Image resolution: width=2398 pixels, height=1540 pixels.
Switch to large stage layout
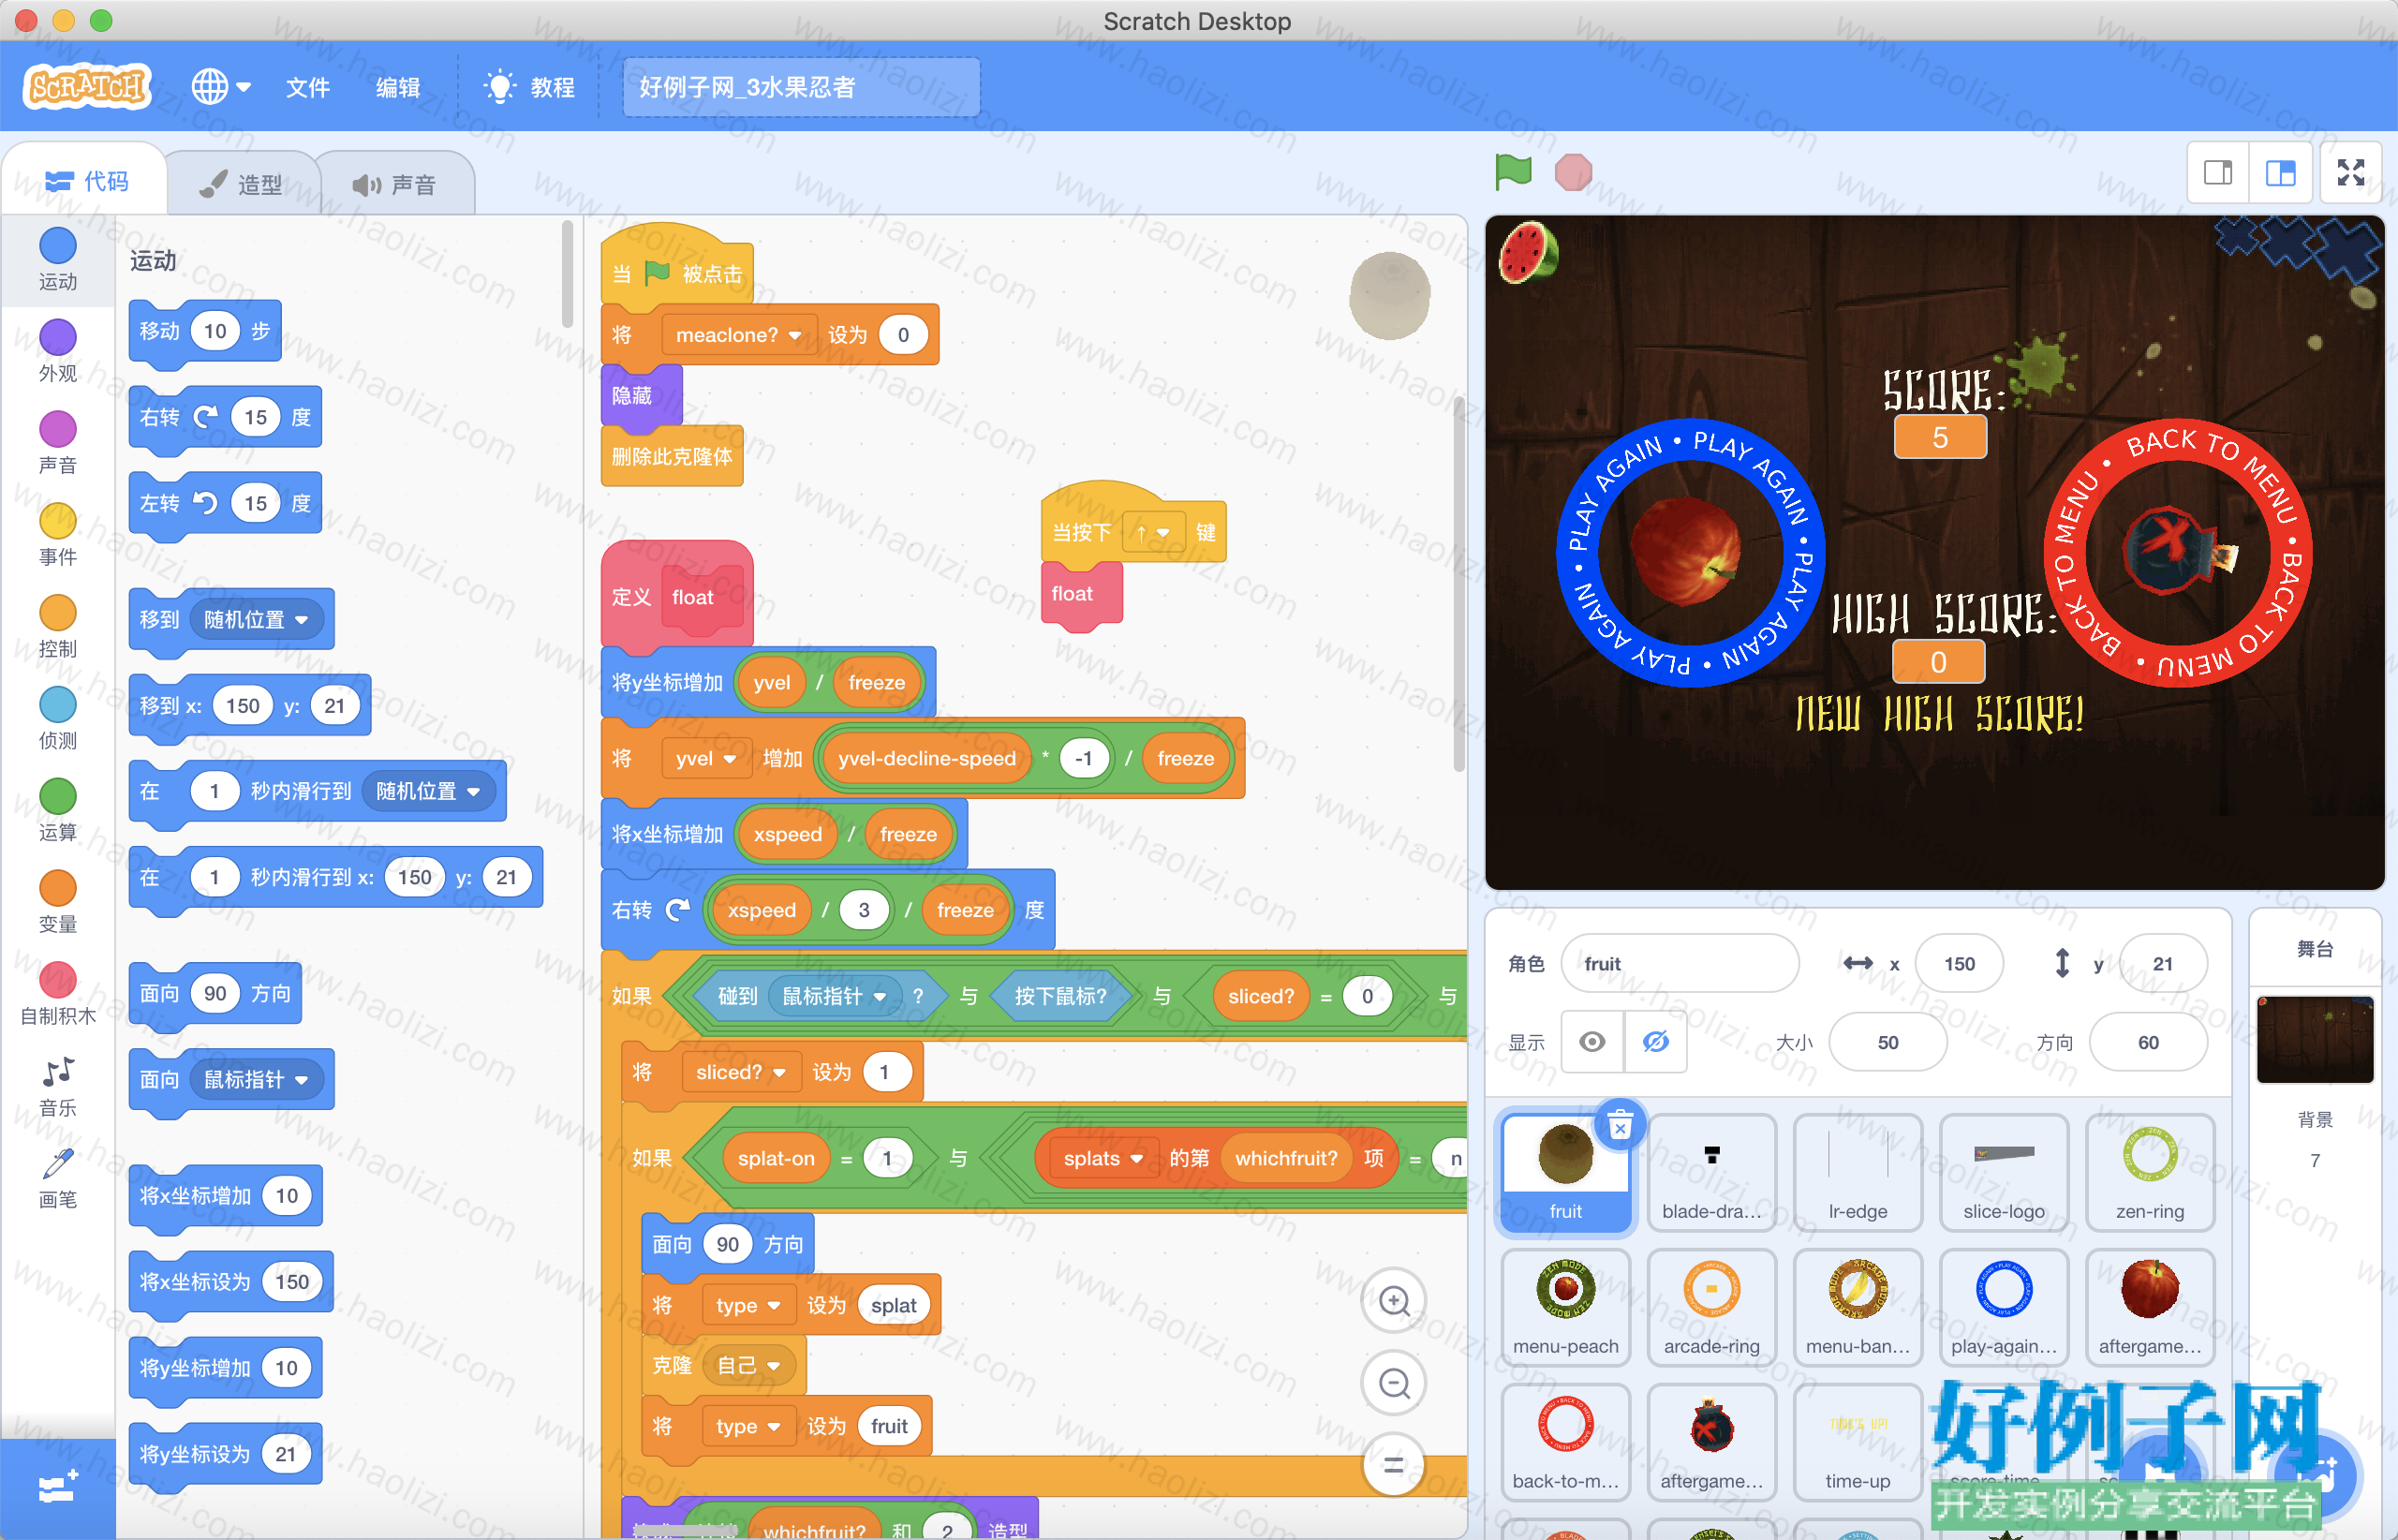pyautogui.click(x=2280, y=173)
